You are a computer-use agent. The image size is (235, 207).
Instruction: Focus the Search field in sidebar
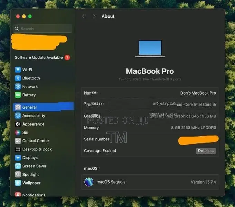[43, 29]
